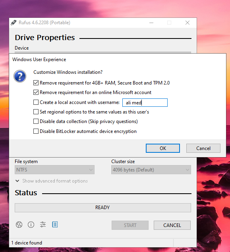Screen dimensions: 230x252
Task: Enable Create a local account with username
Action: 36,102
